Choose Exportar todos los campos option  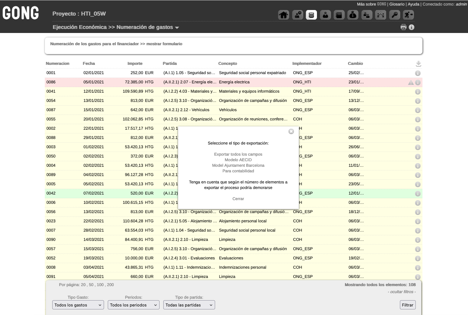pyautogui.click(x=238, y=154)
